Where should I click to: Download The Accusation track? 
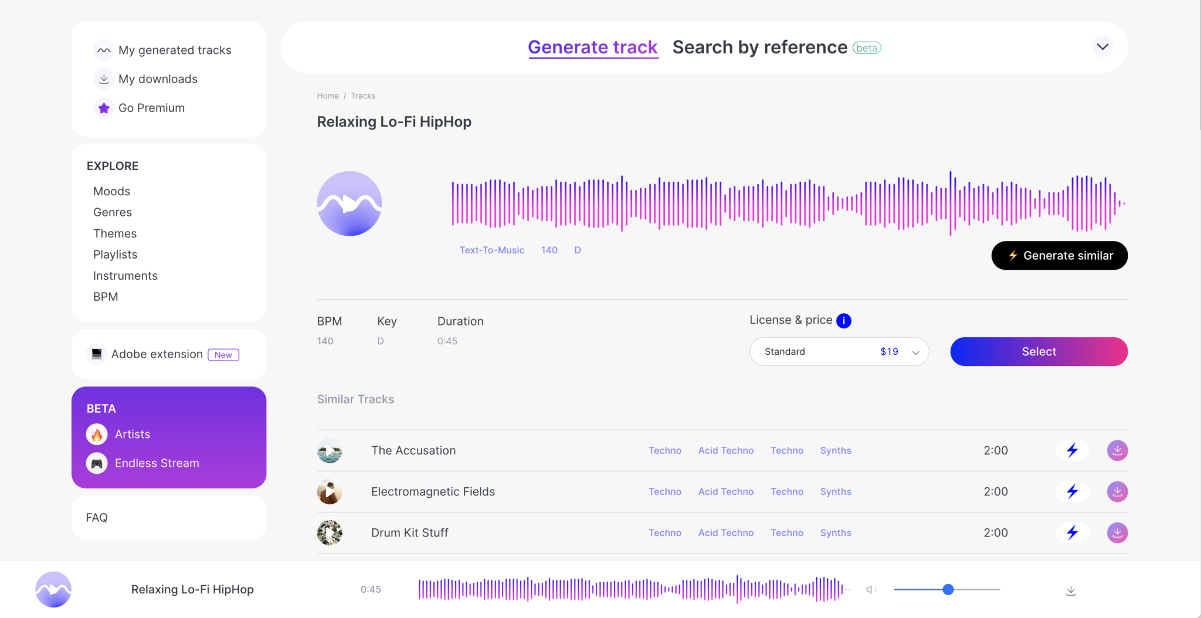click(x=1117, y=450)
